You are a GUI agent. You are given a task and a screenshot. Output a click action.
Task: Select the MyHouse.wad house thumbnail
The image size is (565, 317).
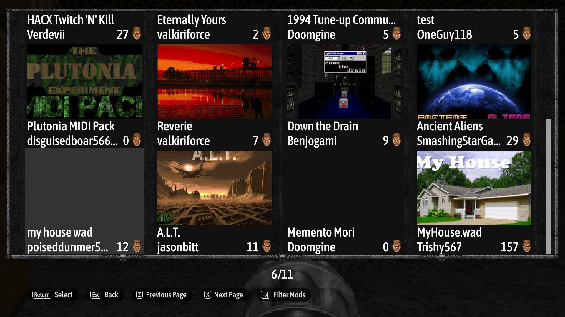[474, 188]
